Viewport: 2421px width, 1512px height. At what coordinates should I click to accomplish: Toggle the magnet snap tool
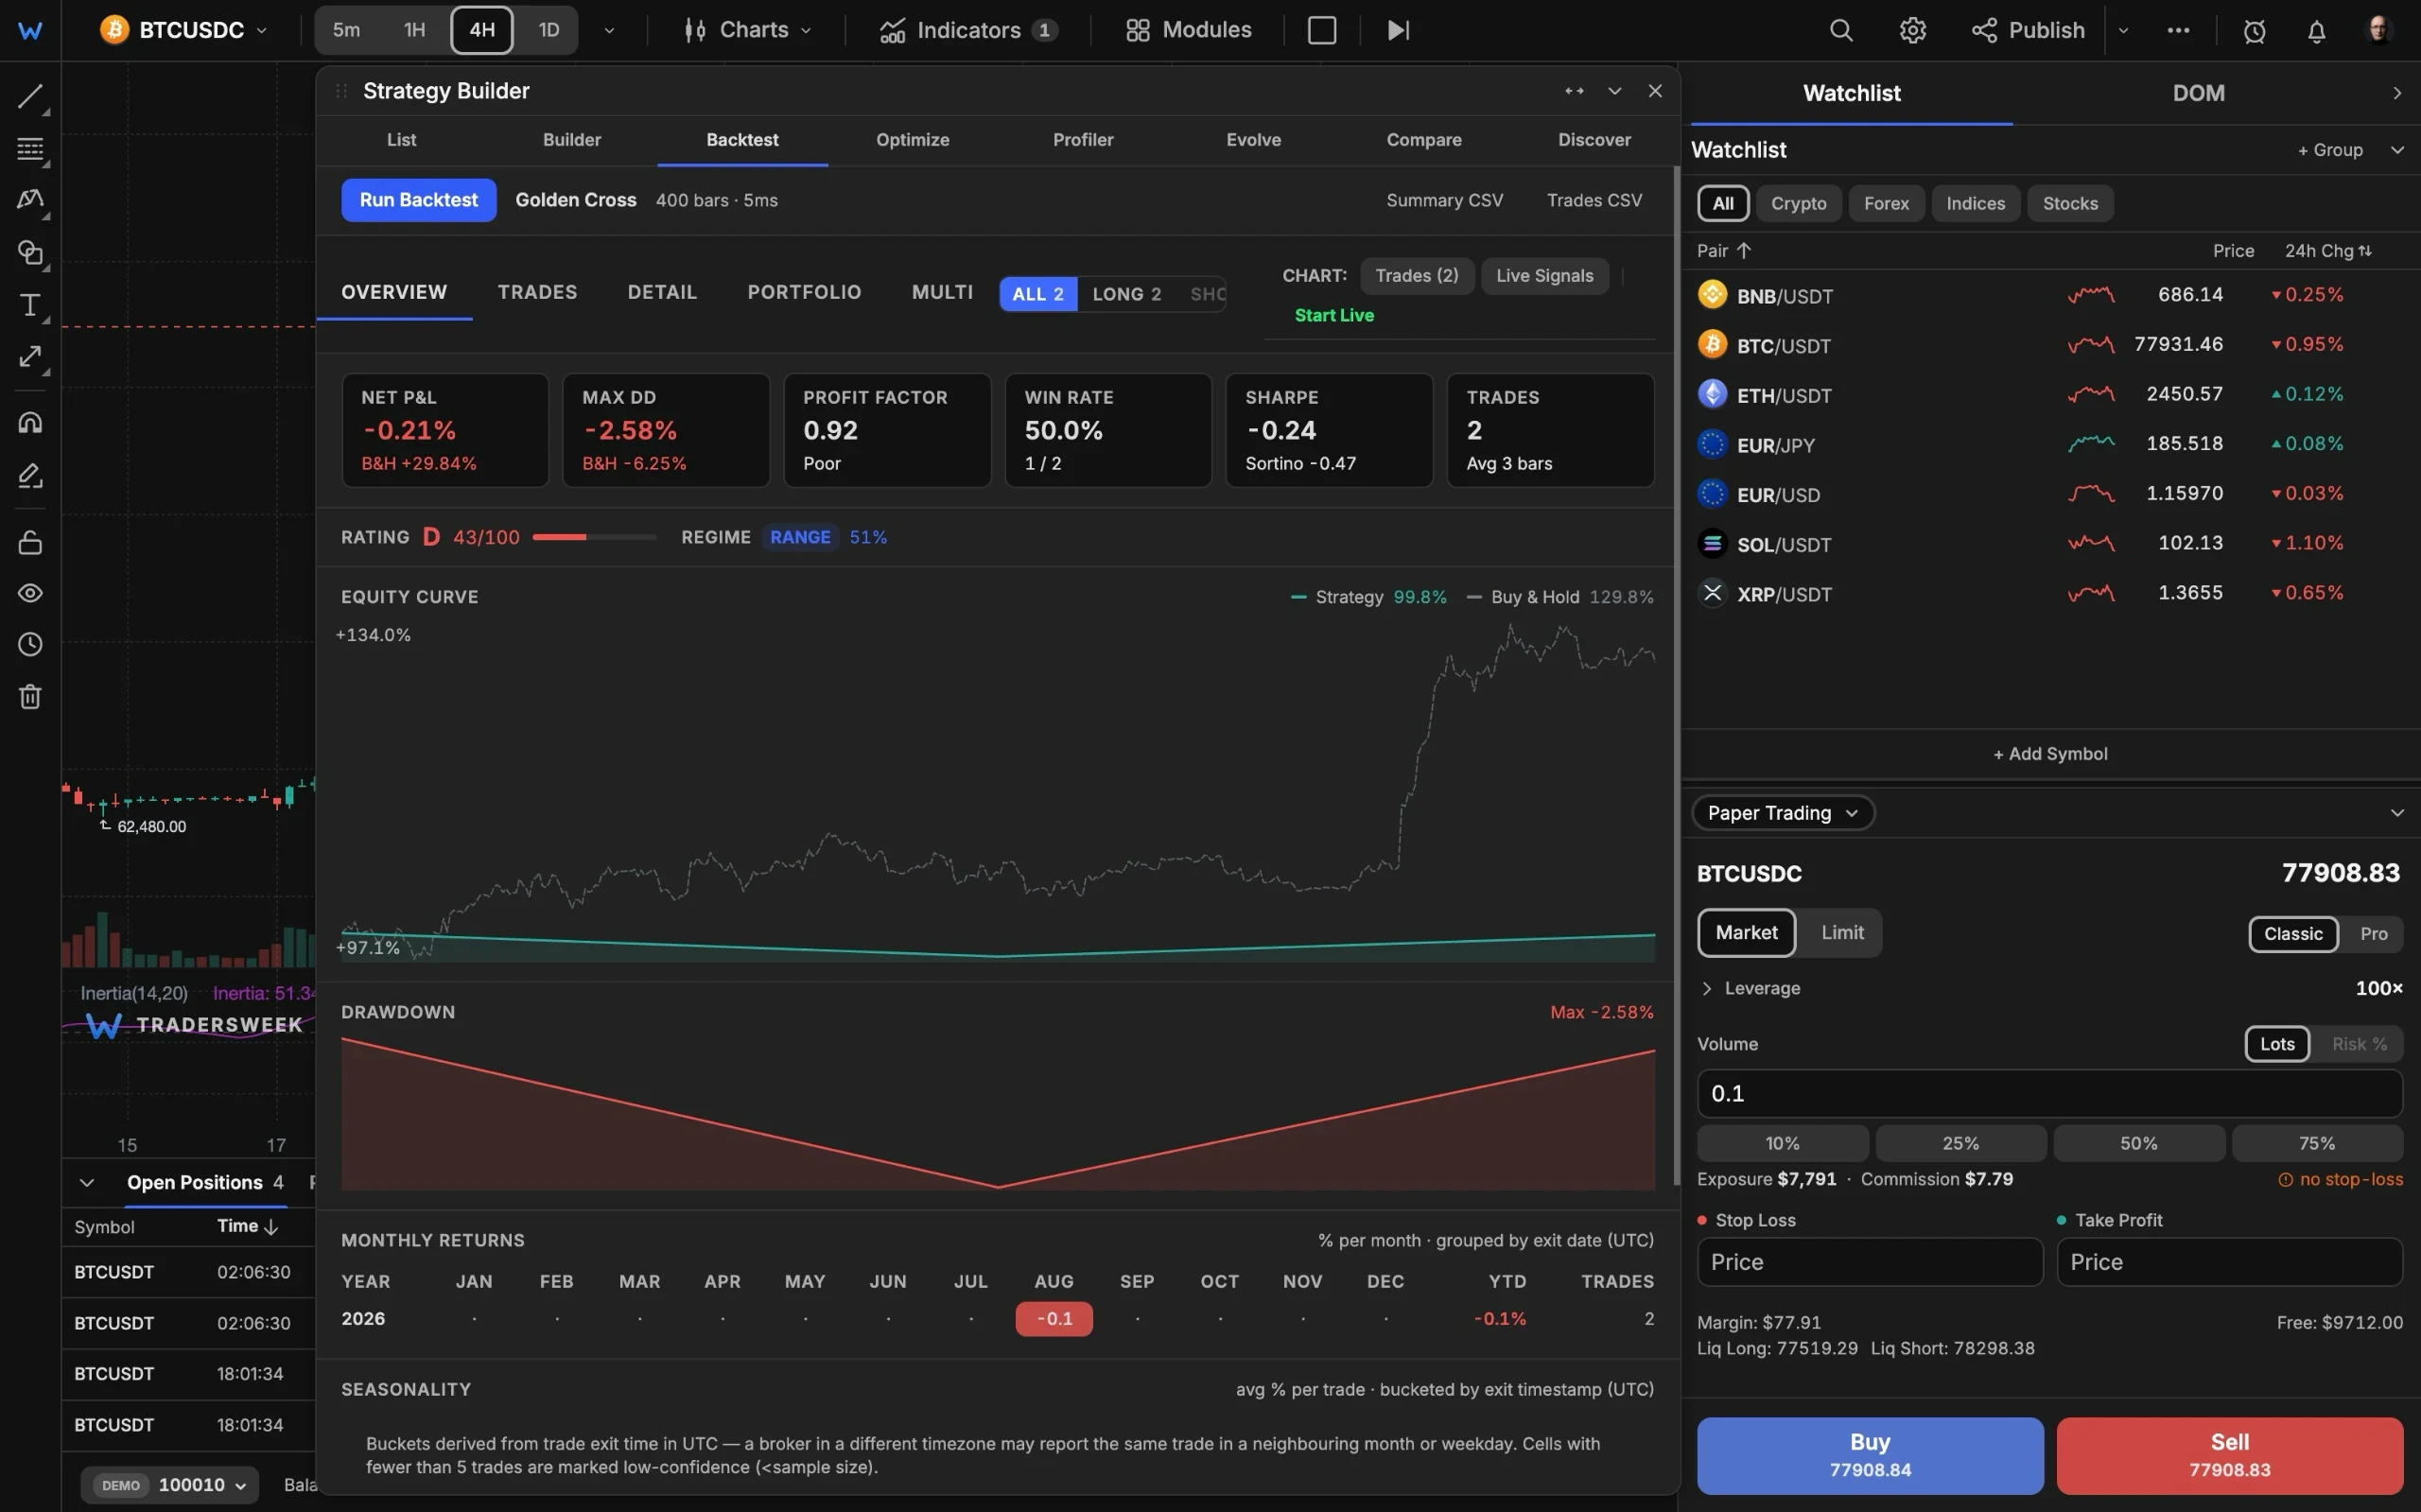tap(30, 422)
